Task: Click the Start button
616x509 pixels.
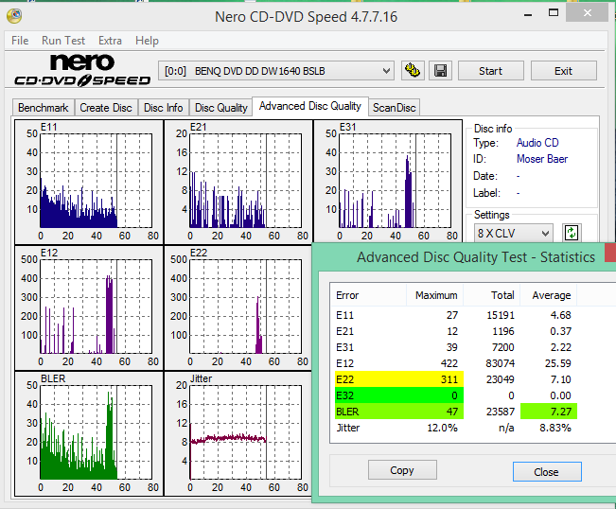Action: (x=491, y=71)
